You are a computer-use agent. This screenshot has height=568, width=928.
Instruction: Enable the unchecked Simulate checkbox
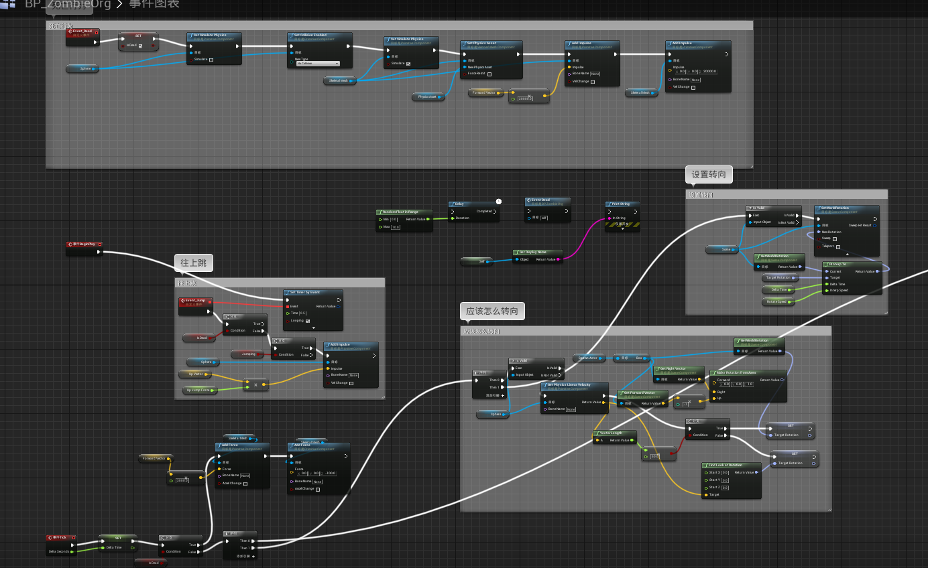(211, 60)
